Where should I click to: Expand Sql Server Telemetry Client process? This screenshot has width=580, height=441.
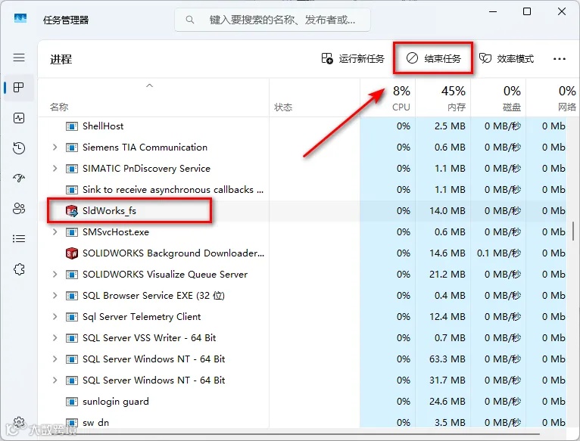click(55, 316)
